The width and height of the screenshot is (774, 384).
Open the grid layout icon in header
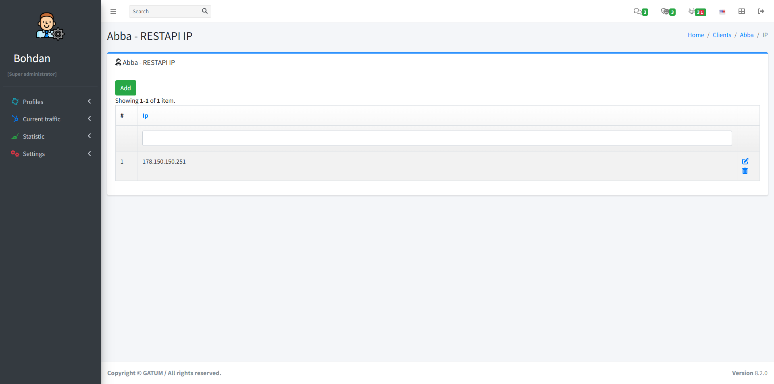[x=741, y=11]
